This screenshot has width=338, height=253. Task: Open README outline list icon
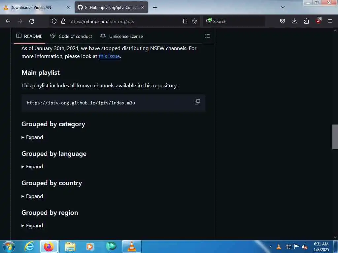pyautogui.click(x=207, y=36)
